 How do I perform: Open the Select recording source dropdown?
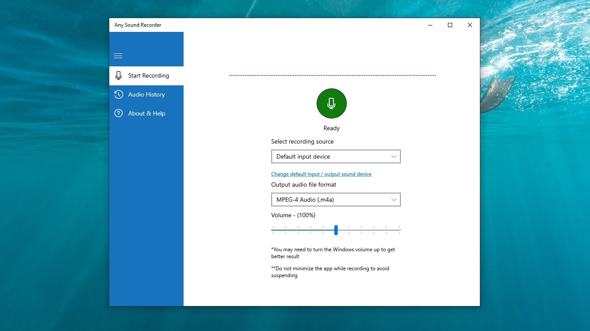[336, 156]
